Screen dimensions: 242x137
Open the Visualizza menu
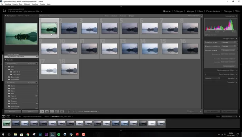tap(35, 4)
